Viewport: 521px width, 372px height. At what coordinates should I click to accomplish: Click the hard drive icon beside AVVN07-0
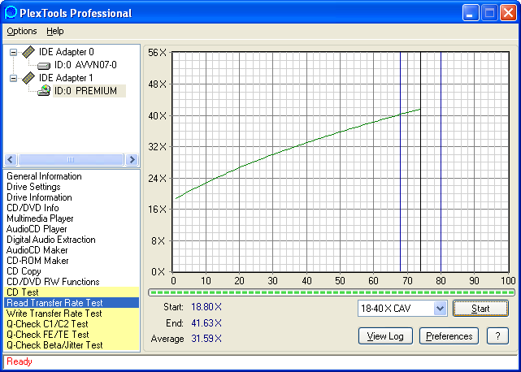44,66
